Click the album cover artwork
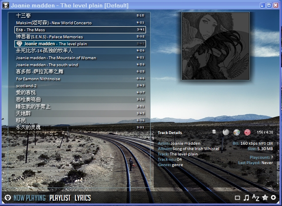This screenshot has width=282, height=206. (x=216, y=46)
